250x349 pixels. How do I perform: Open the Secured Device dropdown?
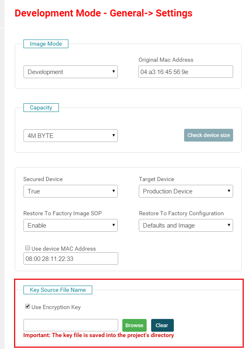[x=70, y=191]
